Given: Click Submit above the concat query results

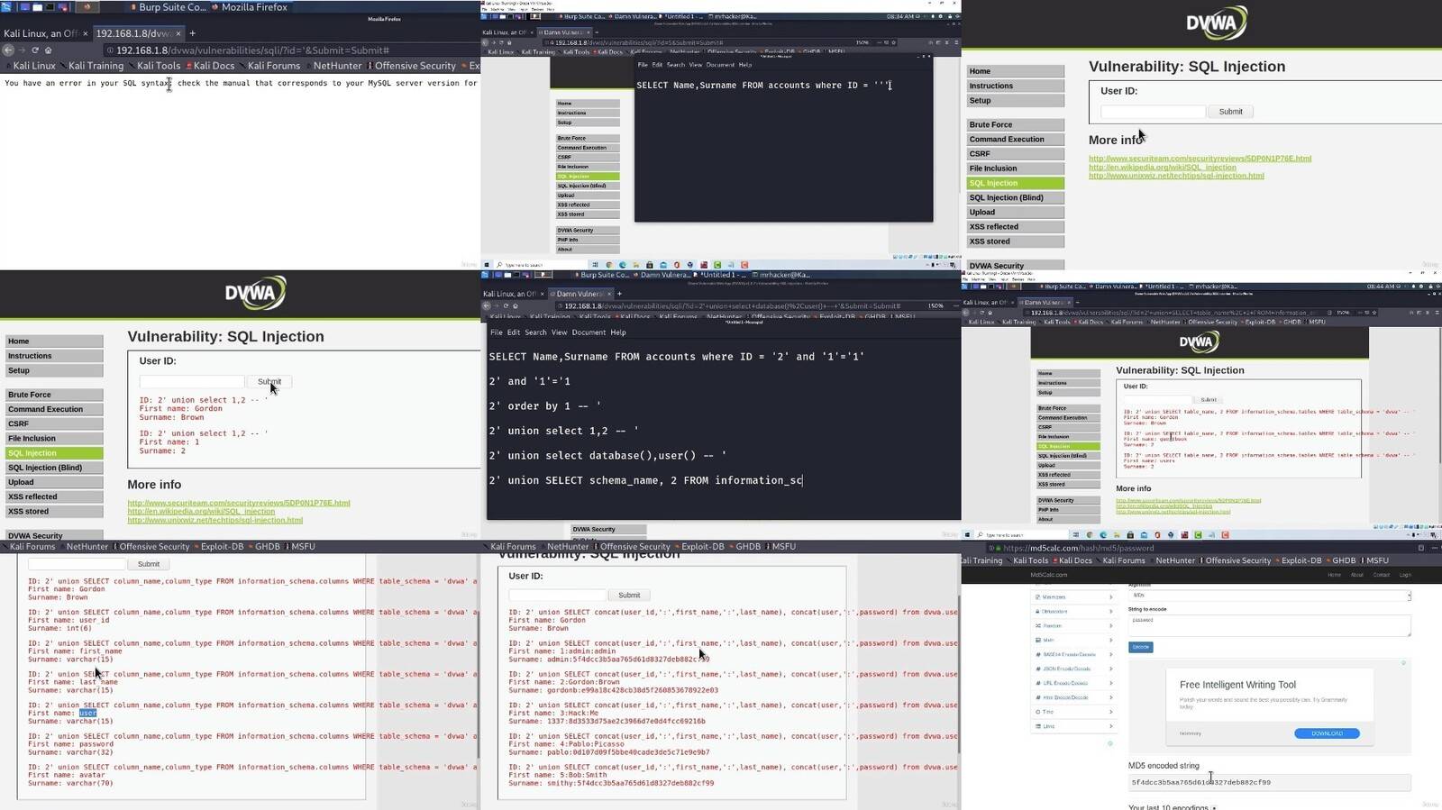Looking at the screenshot, I should coord(629,596).
